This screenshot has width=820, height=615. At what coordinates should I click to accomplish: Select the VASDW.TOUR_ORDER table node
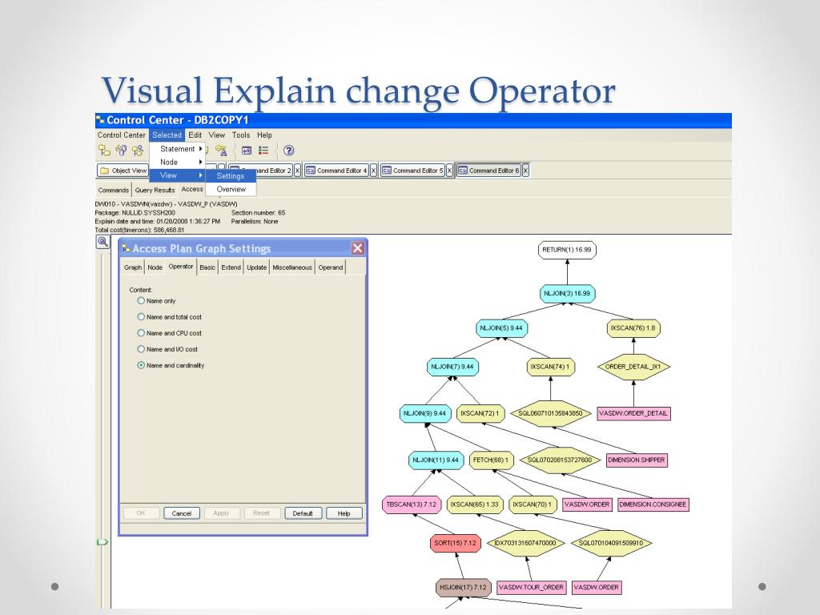pyautogui.click(x=531, y=587)
